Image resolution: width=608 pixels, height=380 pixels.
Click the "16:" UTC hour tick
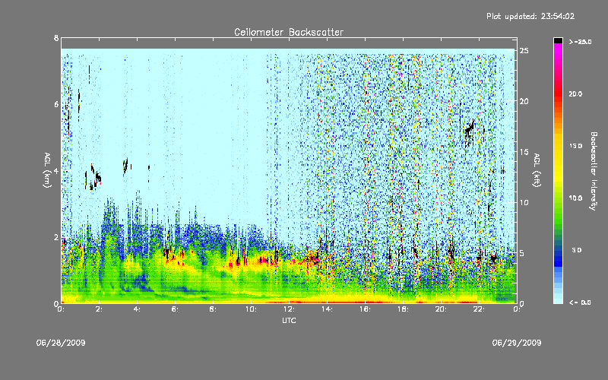click(x=365, y=309)
